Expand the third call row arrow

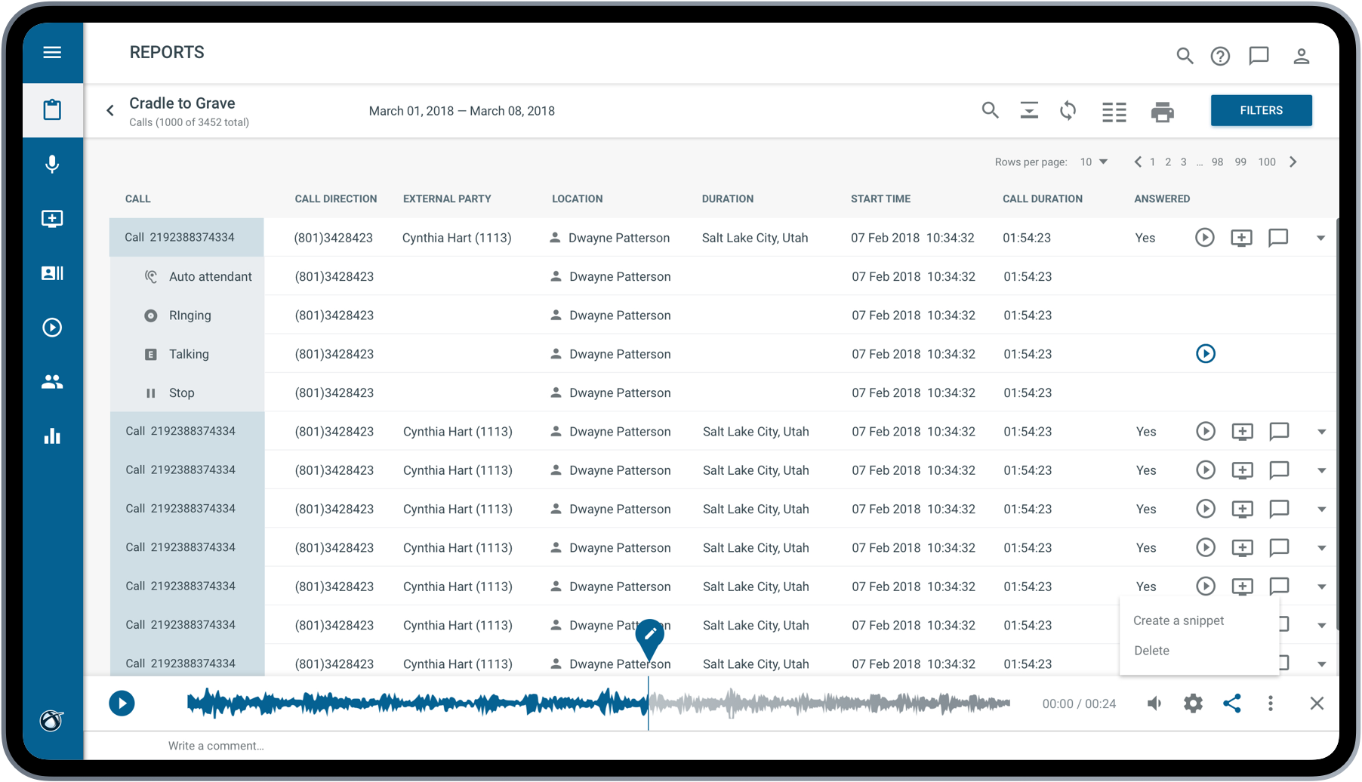click(1321, 470)
